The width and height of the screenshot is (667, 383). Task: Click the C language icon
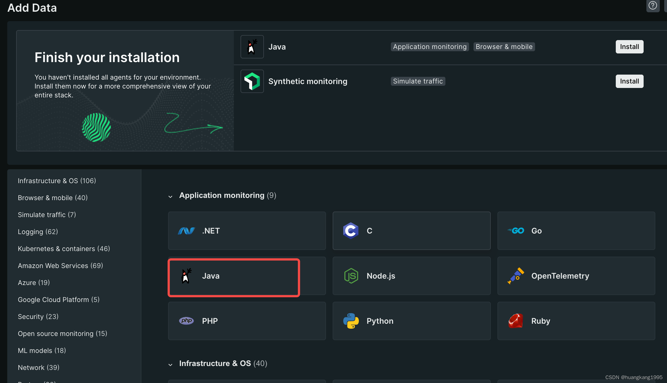coord(350,230)
